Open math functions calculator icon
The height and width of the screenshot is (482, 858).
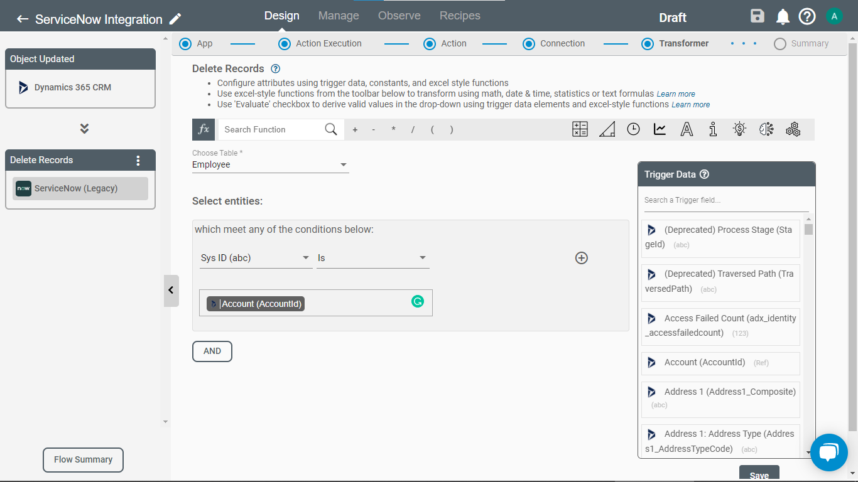(580, 129)
